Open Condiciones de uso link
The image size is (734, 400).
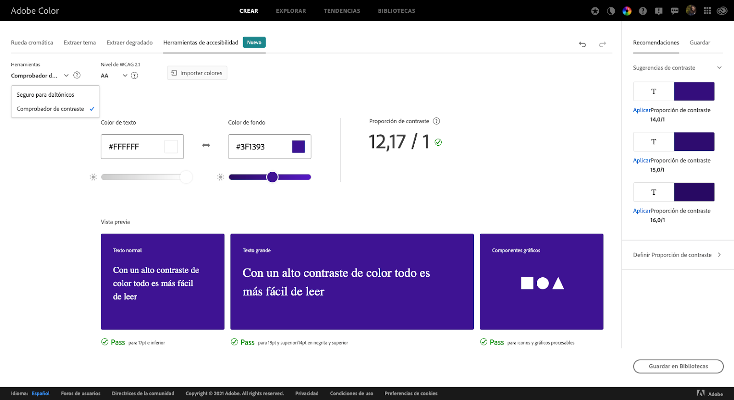point(352,394)
